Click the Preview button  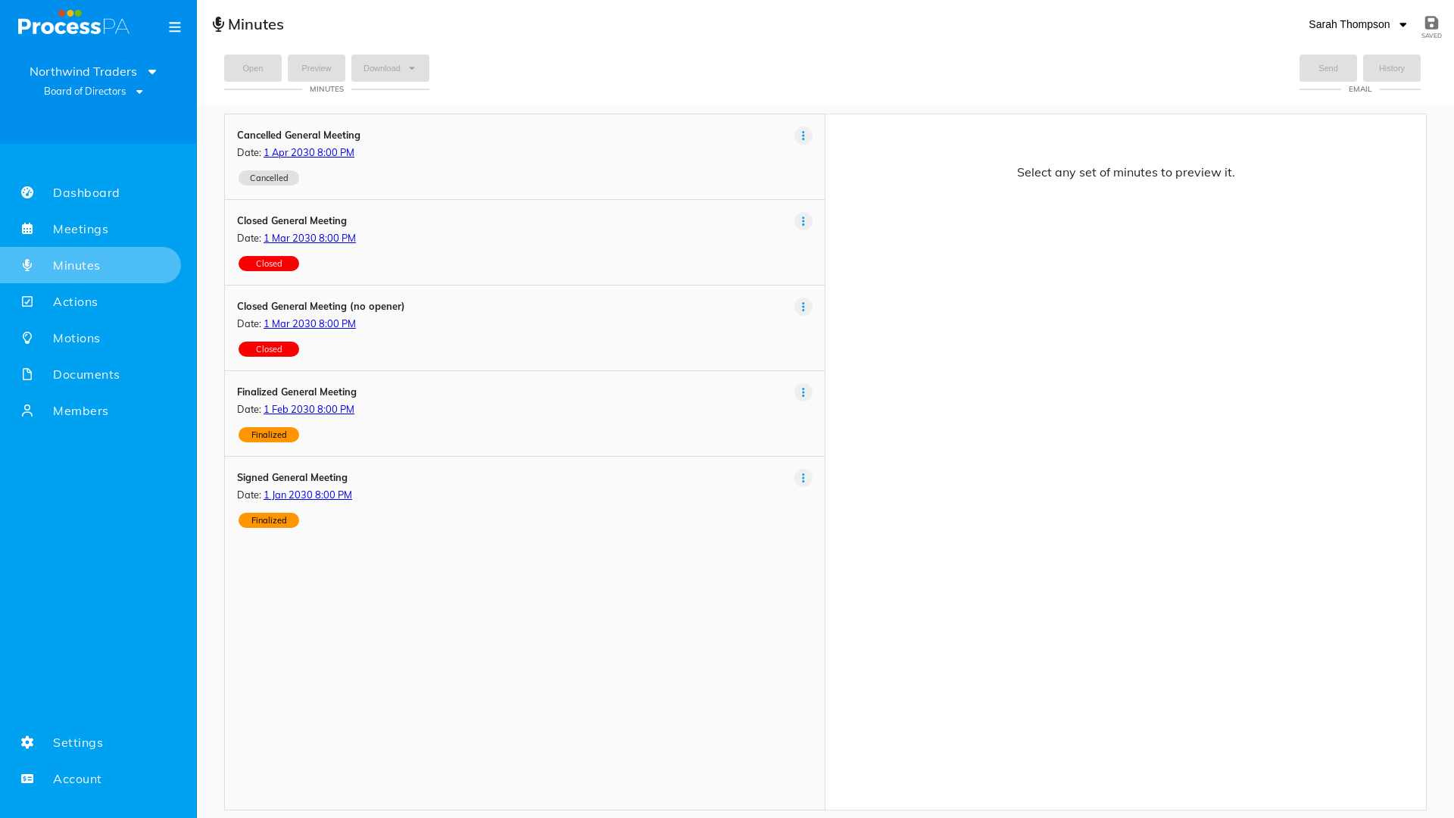coord(317,68)
